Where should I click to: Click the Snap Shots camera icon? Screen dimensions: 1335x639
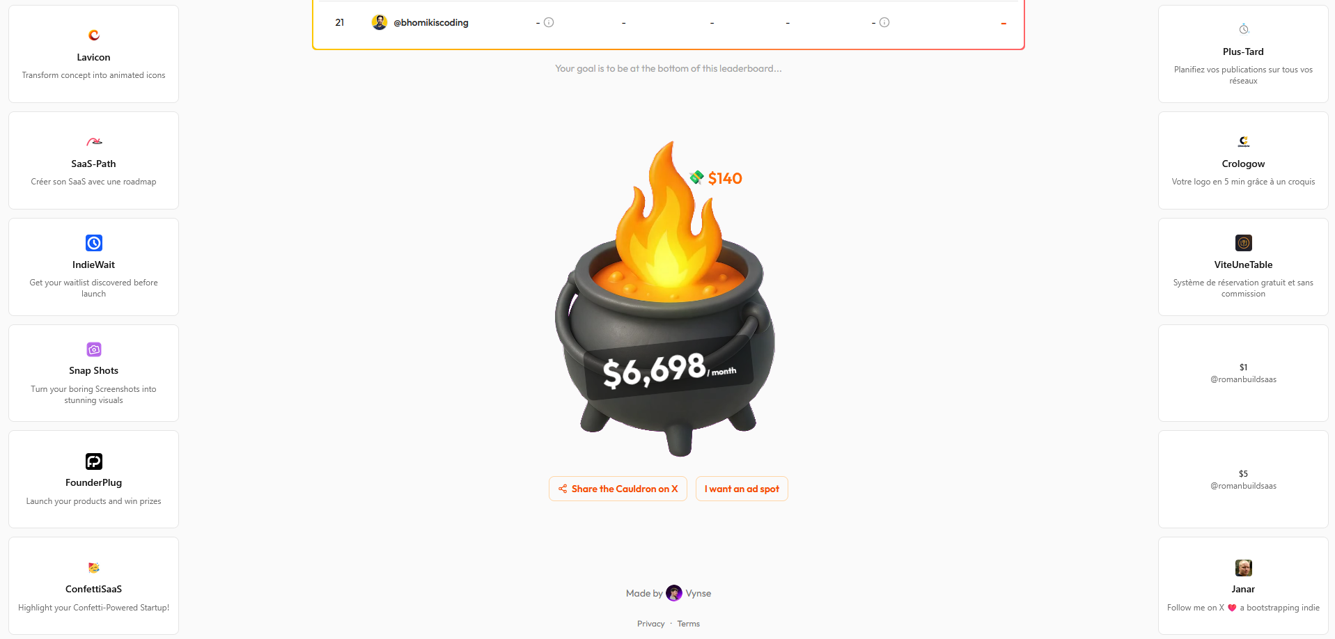94,349
